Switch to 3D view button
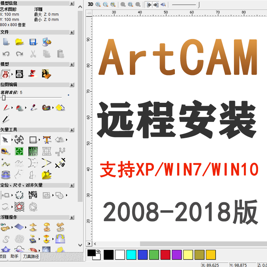 pos(90,4)
